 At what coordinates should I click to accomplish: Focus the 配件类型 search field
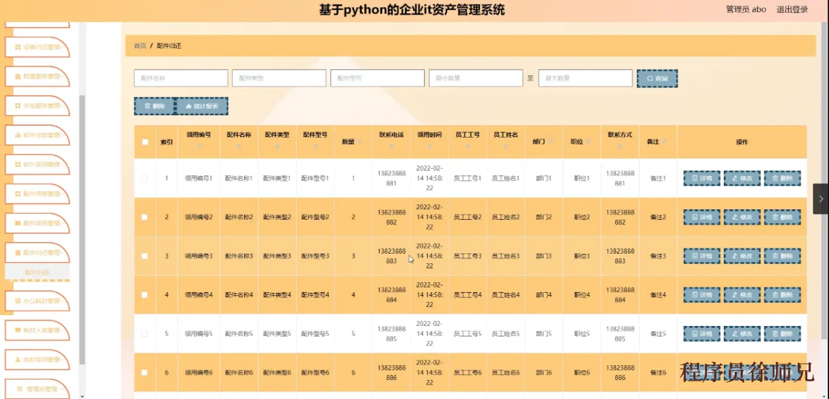tap(279, 78)
